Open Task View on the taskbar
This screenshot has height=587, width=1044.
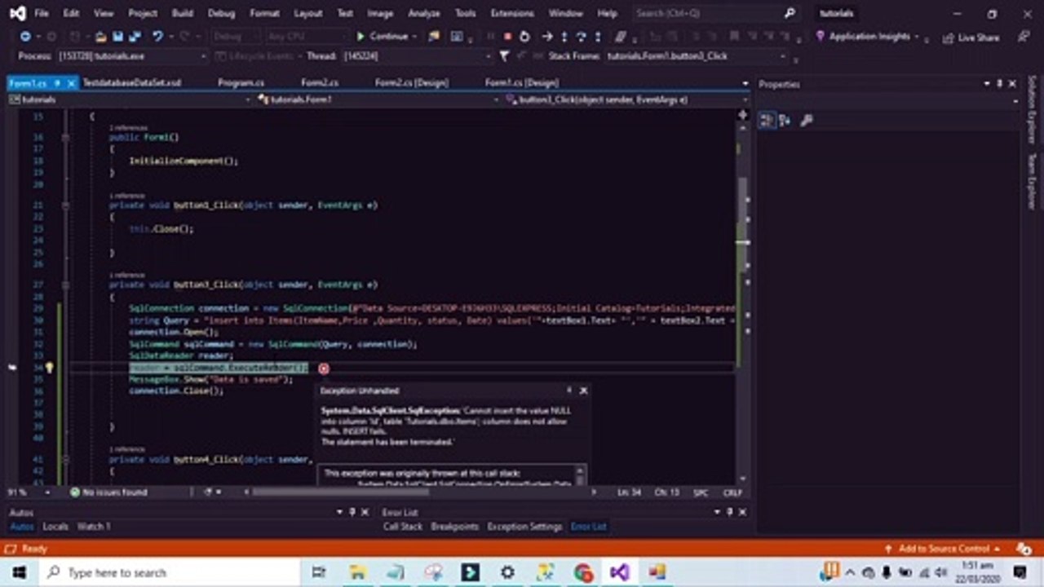tap(319, 572)
